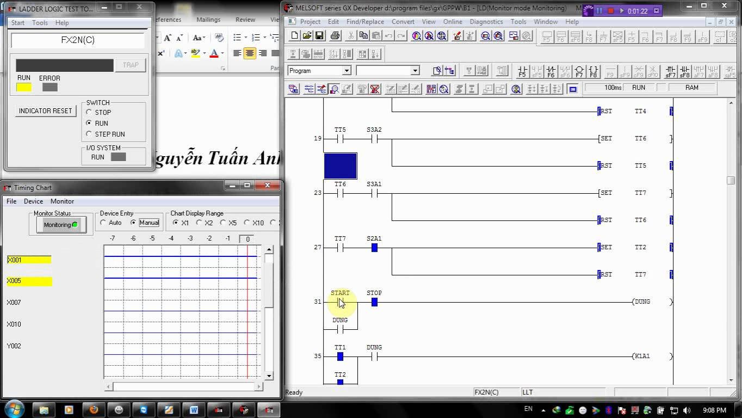The width and height of the screenshot is (742, 418).
Task: Click the Print icon in GX Developer
Action: pyautogui.click(x=335, y=36)
